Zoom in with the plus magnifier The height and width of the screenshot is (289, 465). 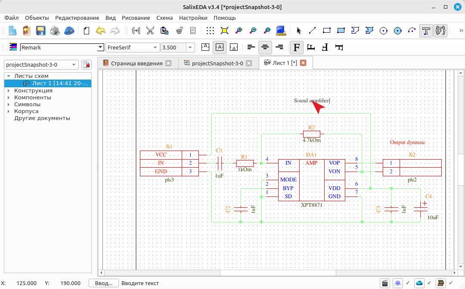click(x=239, y=31)
